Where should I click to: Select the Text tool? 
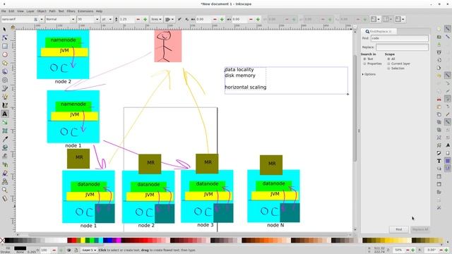tap(5, 114)
